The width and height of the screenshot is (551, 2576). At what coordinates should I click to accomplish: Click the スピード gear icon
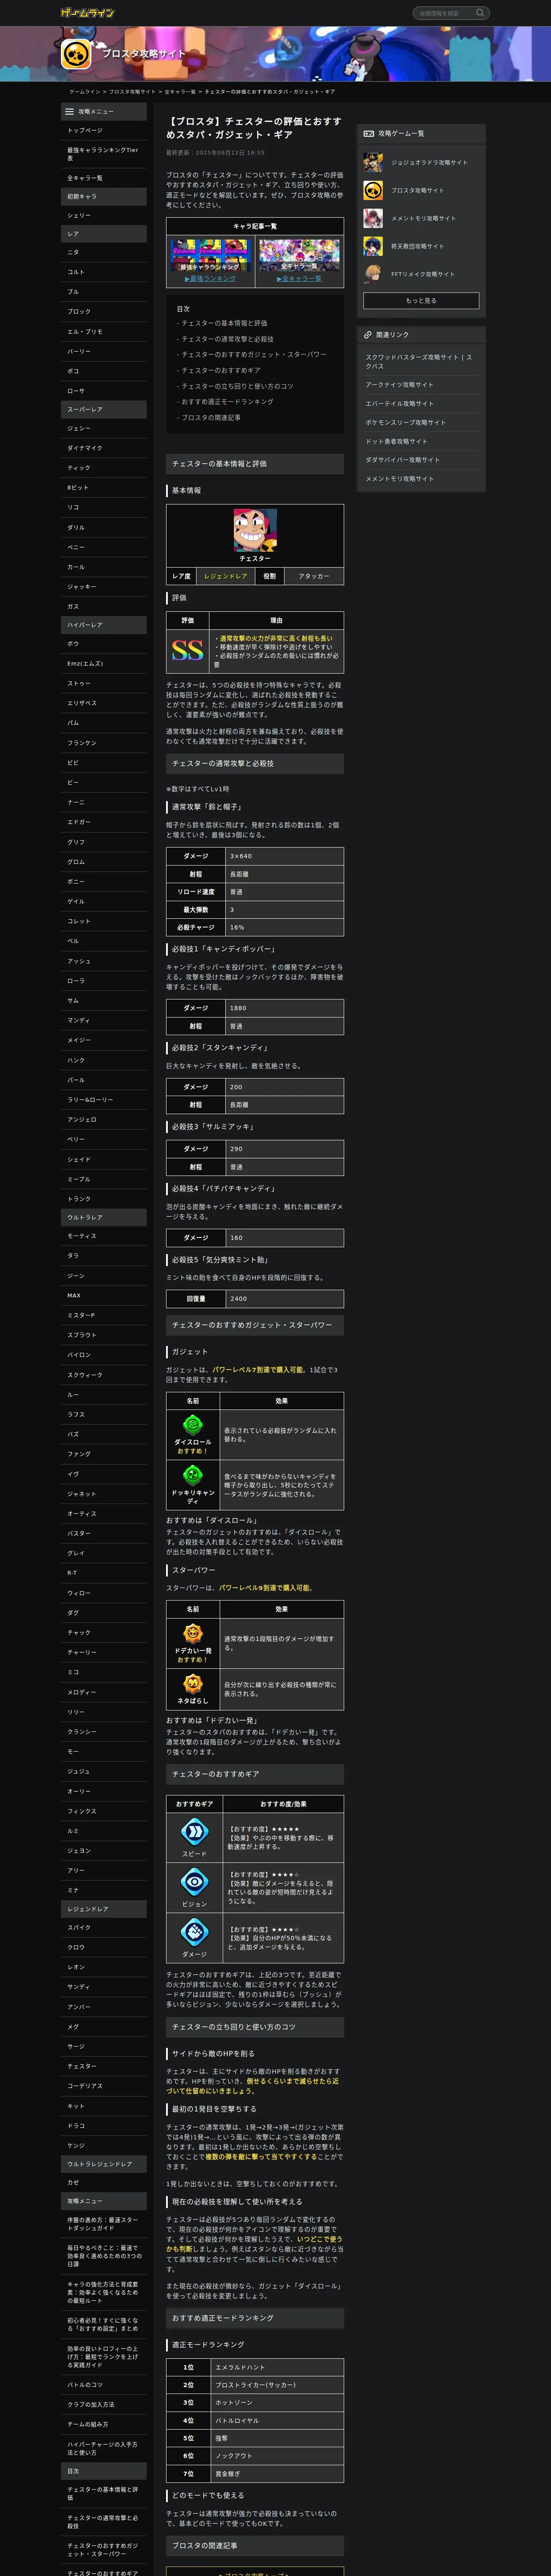[x=194, y=1832]
